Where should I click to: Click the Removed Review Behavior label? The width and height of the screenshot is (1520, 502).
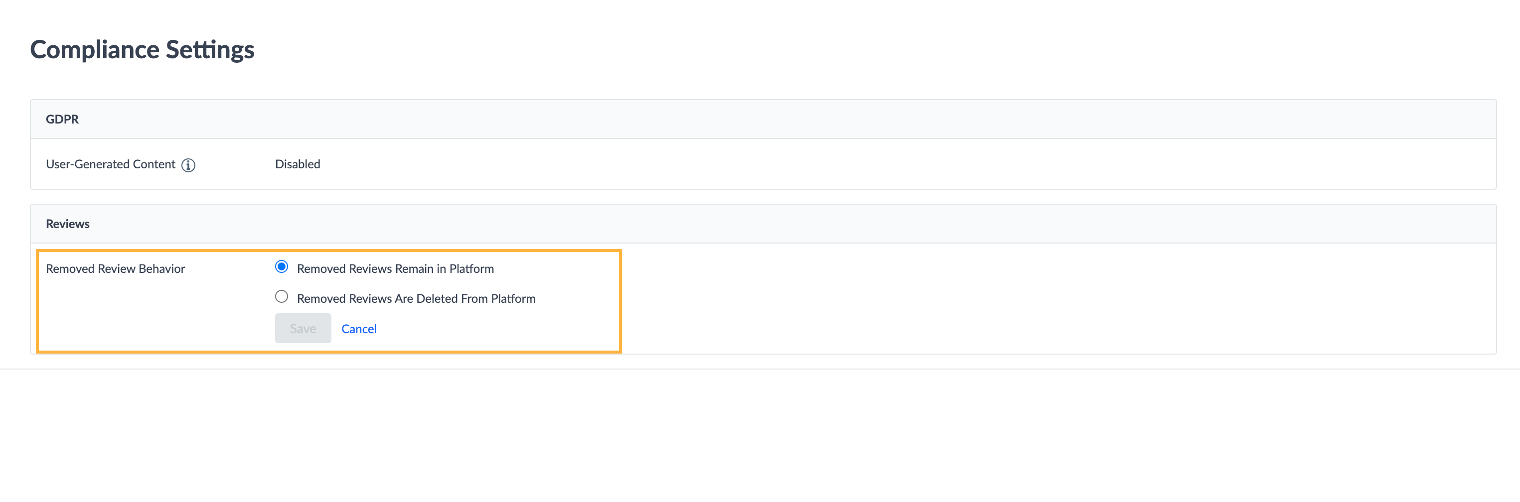pyautogui.click(x=115, y=268)
